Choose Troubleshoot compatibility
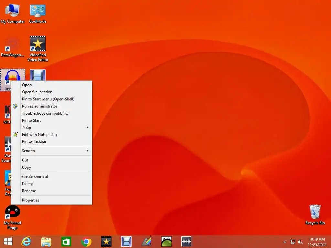331x248 pixels. click(51, 113)
